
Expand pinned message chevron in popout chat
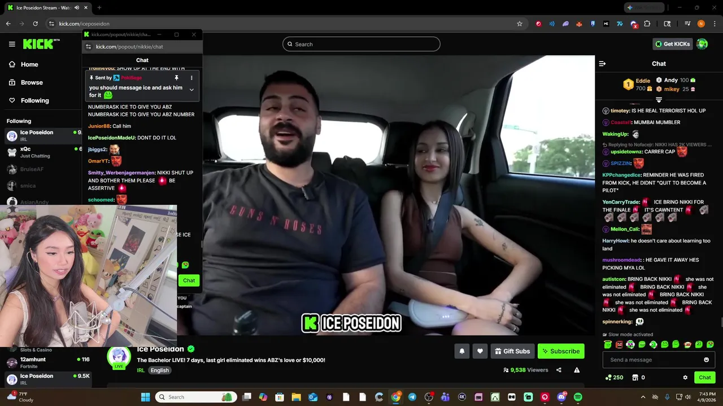(x=191, y=90)
